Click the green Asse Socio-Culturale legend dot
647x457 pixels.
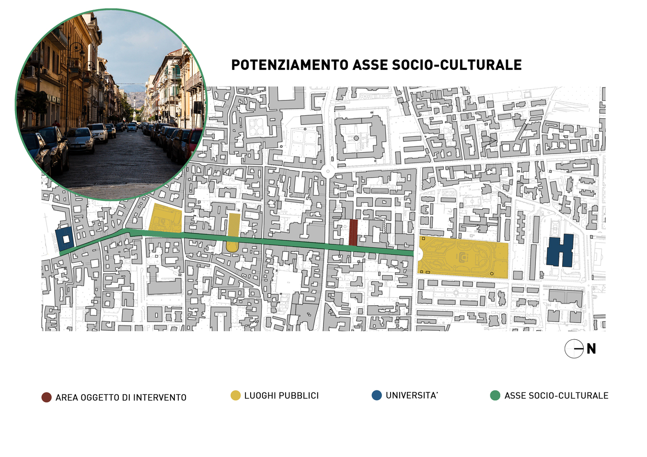coord(495,395)
